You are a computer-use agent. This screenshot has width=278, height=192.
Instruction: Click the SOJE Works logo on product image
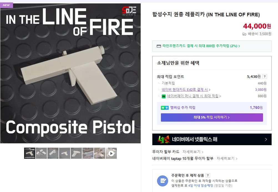point(129,11)
